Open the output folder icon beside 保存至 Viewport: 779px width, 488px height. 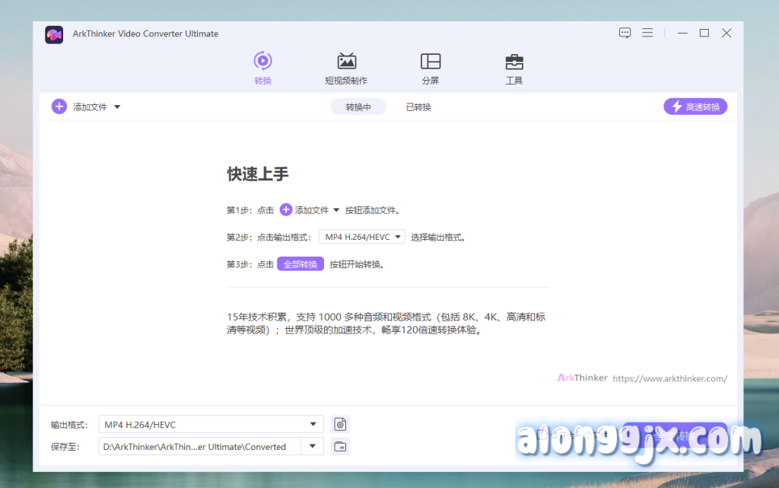tap(341, 446)
